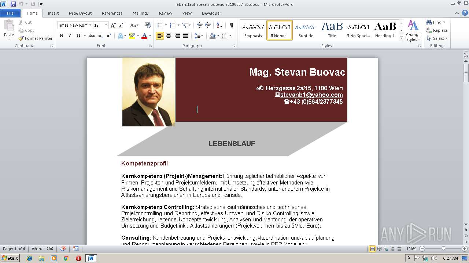Open the Developer tab
The image size is (469, 263).
pos(211,13)
